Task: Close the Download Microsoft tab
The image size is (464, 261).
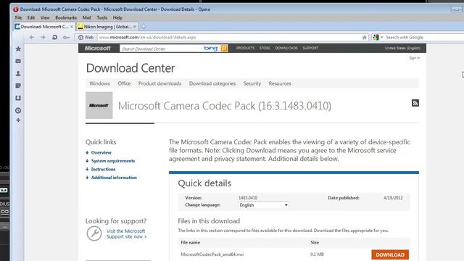Action: point(72,27)
